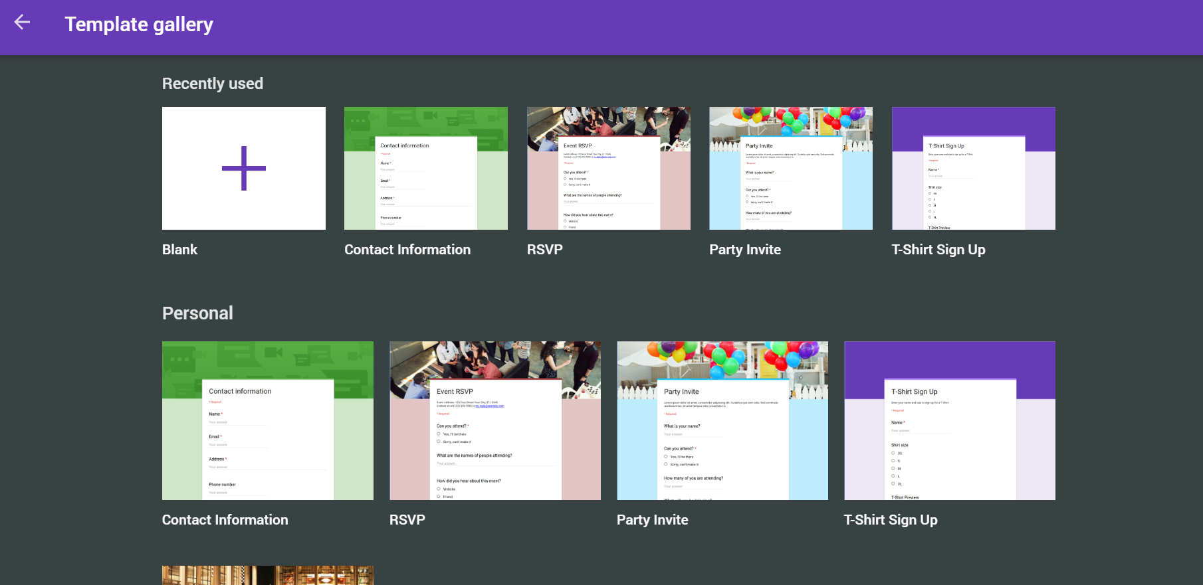The width and height of the screenshot is (1203, 585).
Task: Choose T-Shirt Sign Up thumbnail under Recently used
Action: (973, 168)
